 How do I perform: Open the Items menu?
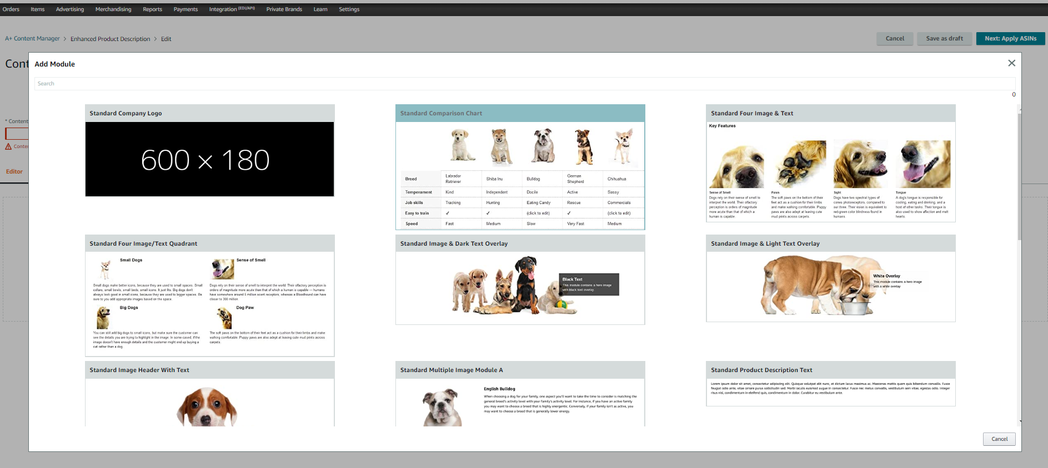tap(38, 9)
